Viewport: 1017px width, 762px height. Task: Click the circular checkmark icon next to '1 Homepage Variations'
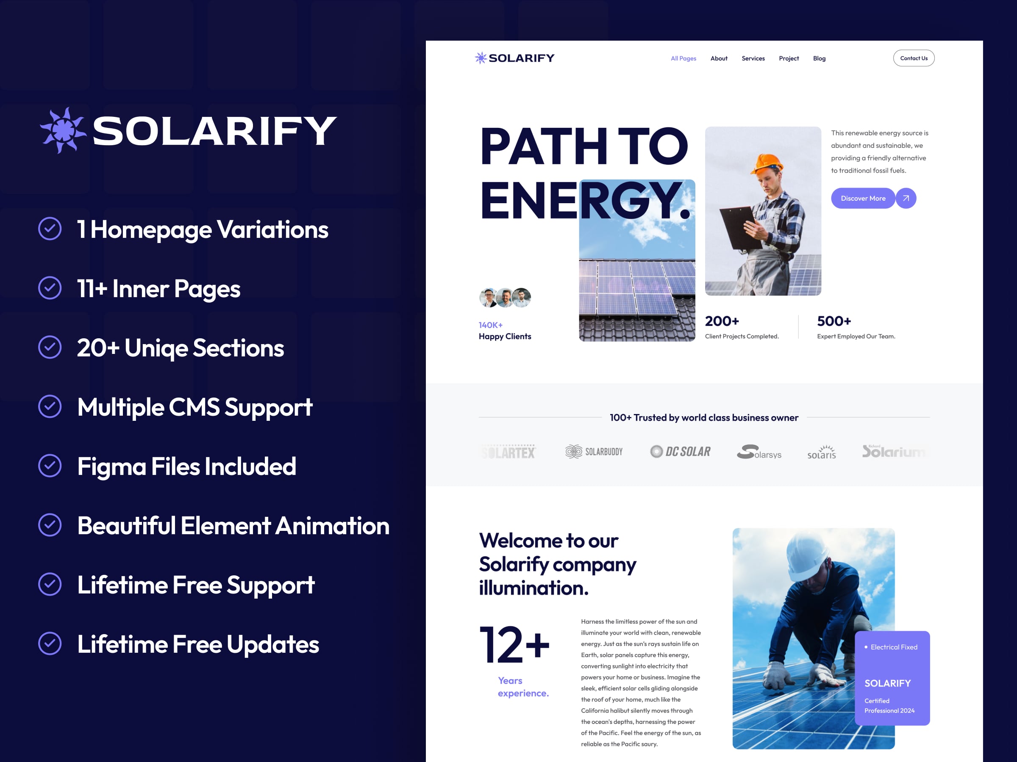pyautogui.click(x=50, y=231)
